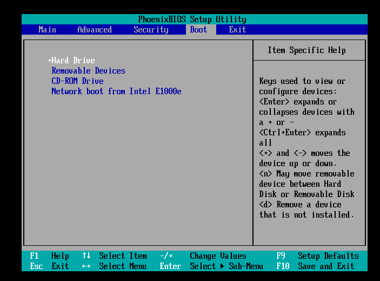The height and width of the screenshot is (281, 380).
Task: Click the footer Exit label beside Esc
Action: point(60,266)
